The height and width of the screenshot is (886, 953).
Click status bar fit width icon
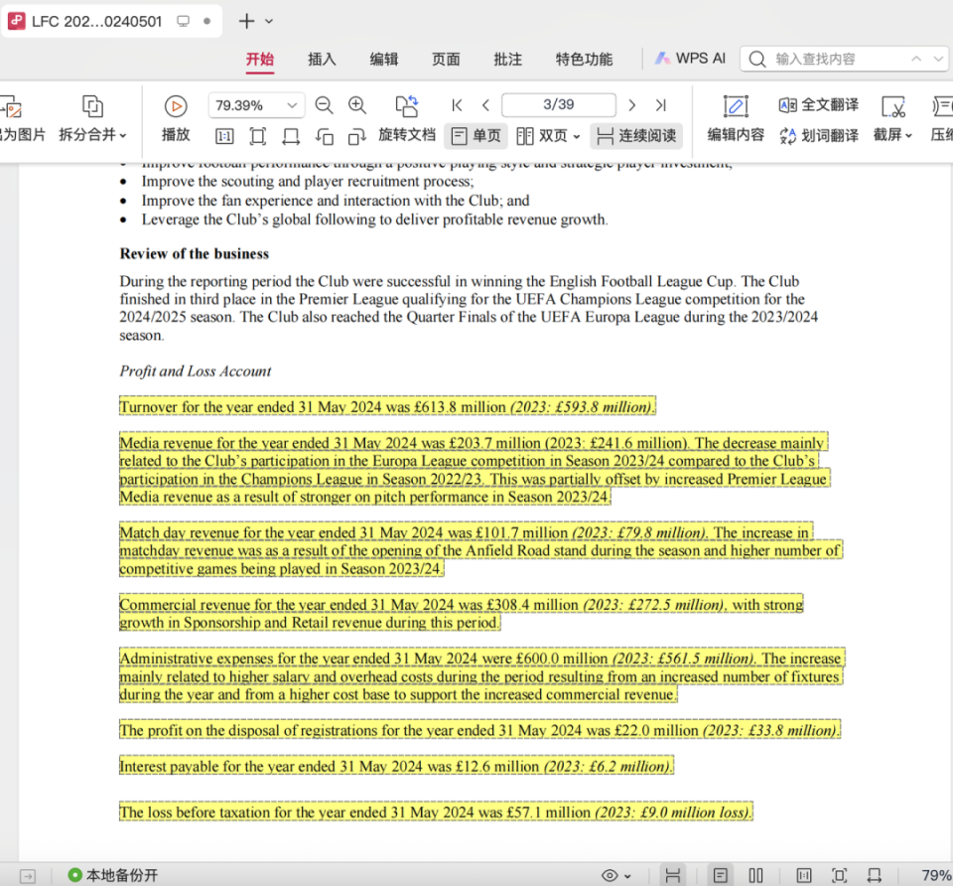point(875,876)
